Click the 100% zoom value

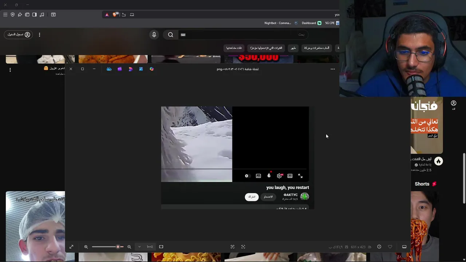coord(150,247)
